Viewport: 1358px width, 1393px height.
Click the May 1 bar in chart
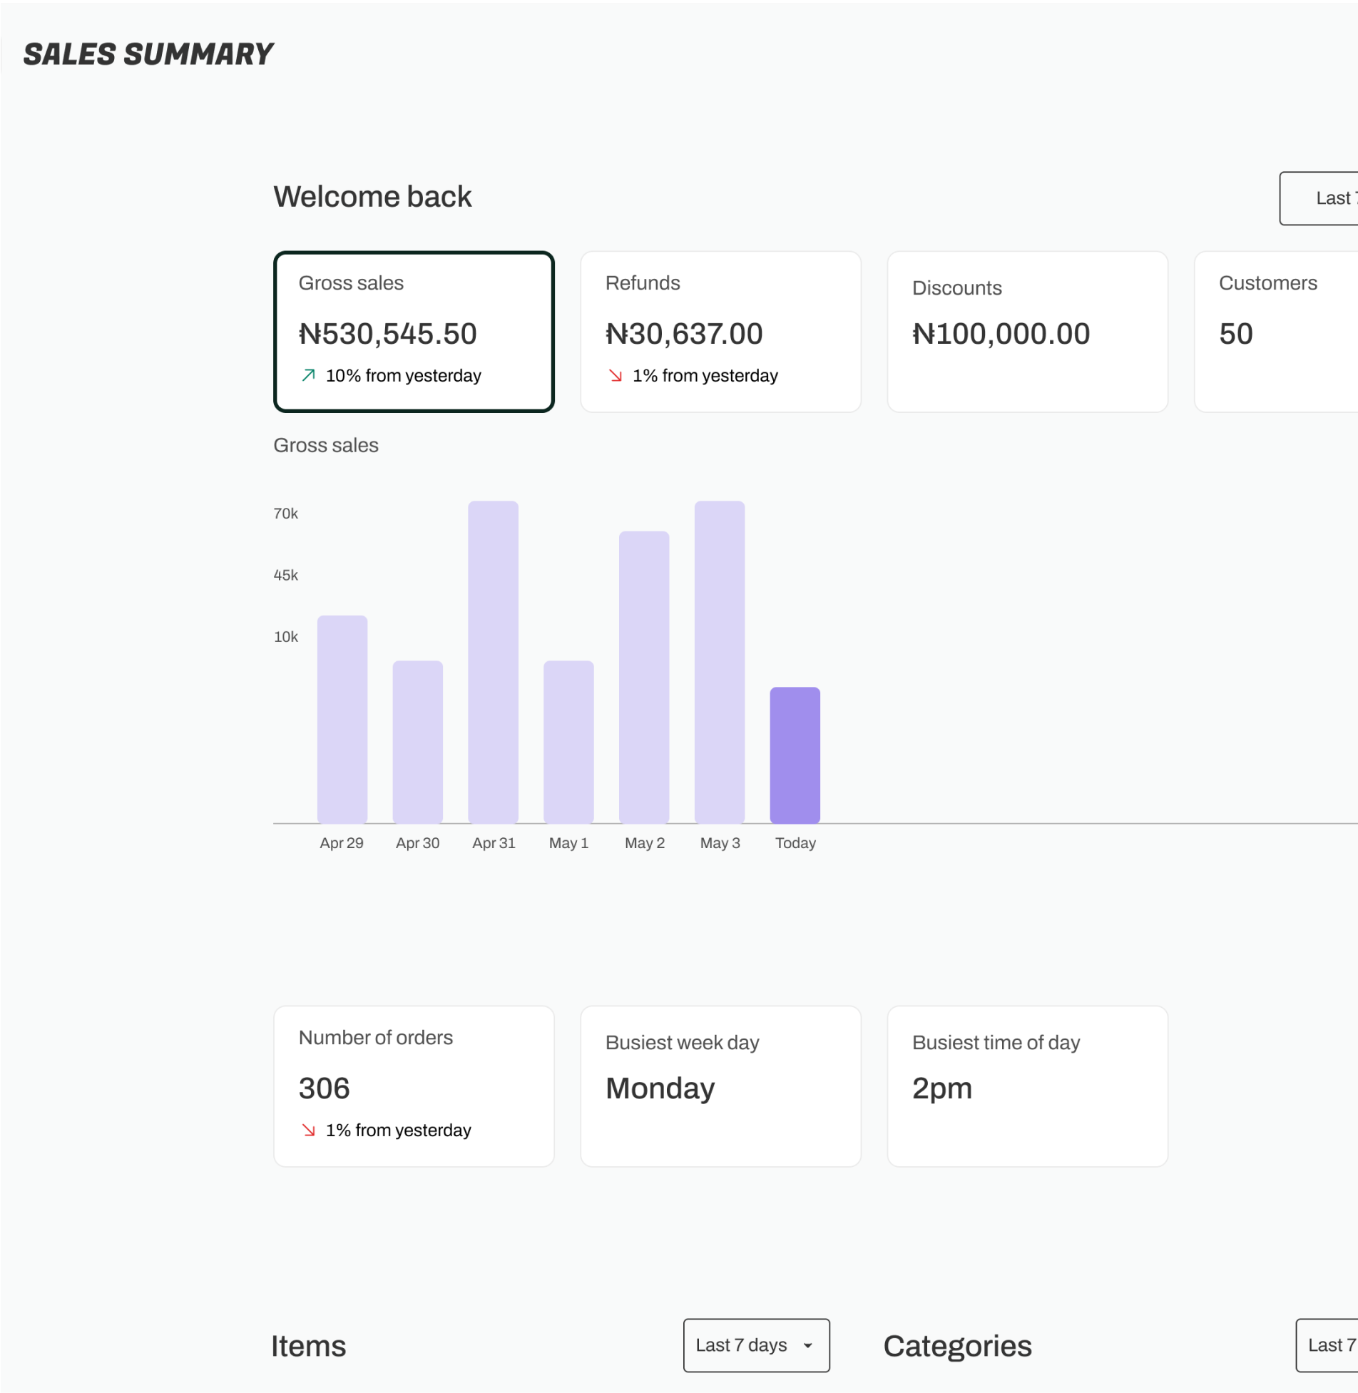click(568, 742)
